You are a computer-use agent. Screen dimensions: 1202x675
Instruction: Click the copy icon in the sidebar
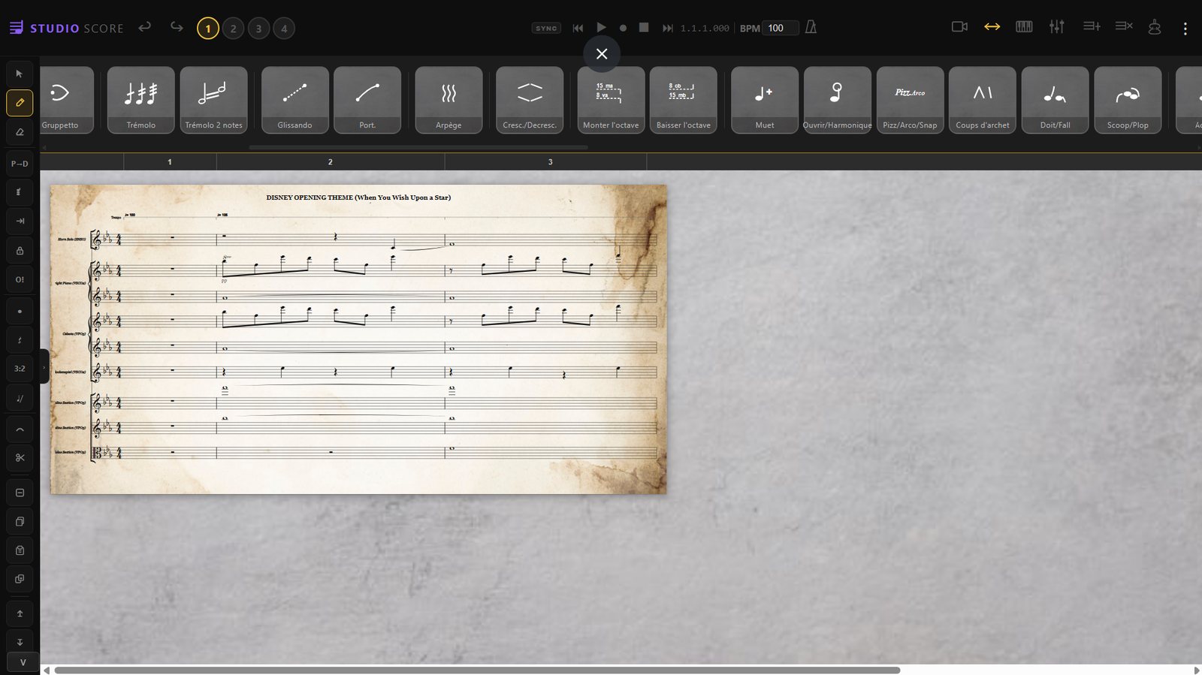pos(20,521)
